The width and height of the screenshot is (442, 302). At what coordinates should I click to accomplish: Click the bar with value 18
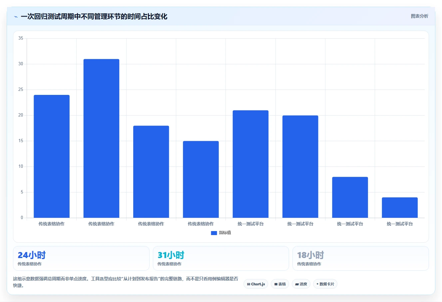pyautogui.click(x=151, y=172)
